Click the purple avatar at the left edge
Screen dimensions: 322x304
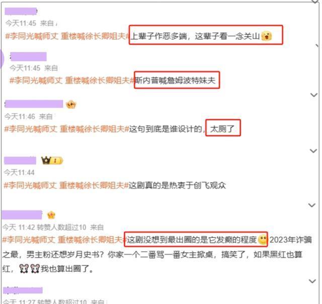tap(2, 58)
